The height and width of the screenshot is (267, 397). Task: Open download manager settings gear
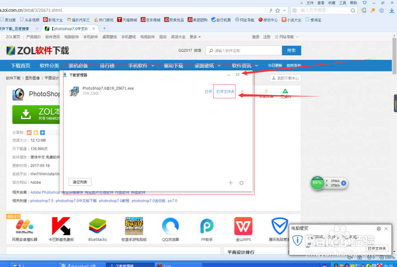pyautogui.click(x=241, y=183)
